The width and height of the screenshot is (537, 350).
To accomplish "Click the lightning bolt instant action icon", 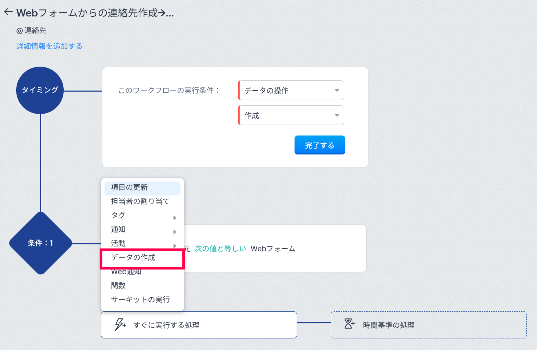I will tap(120, 324).
